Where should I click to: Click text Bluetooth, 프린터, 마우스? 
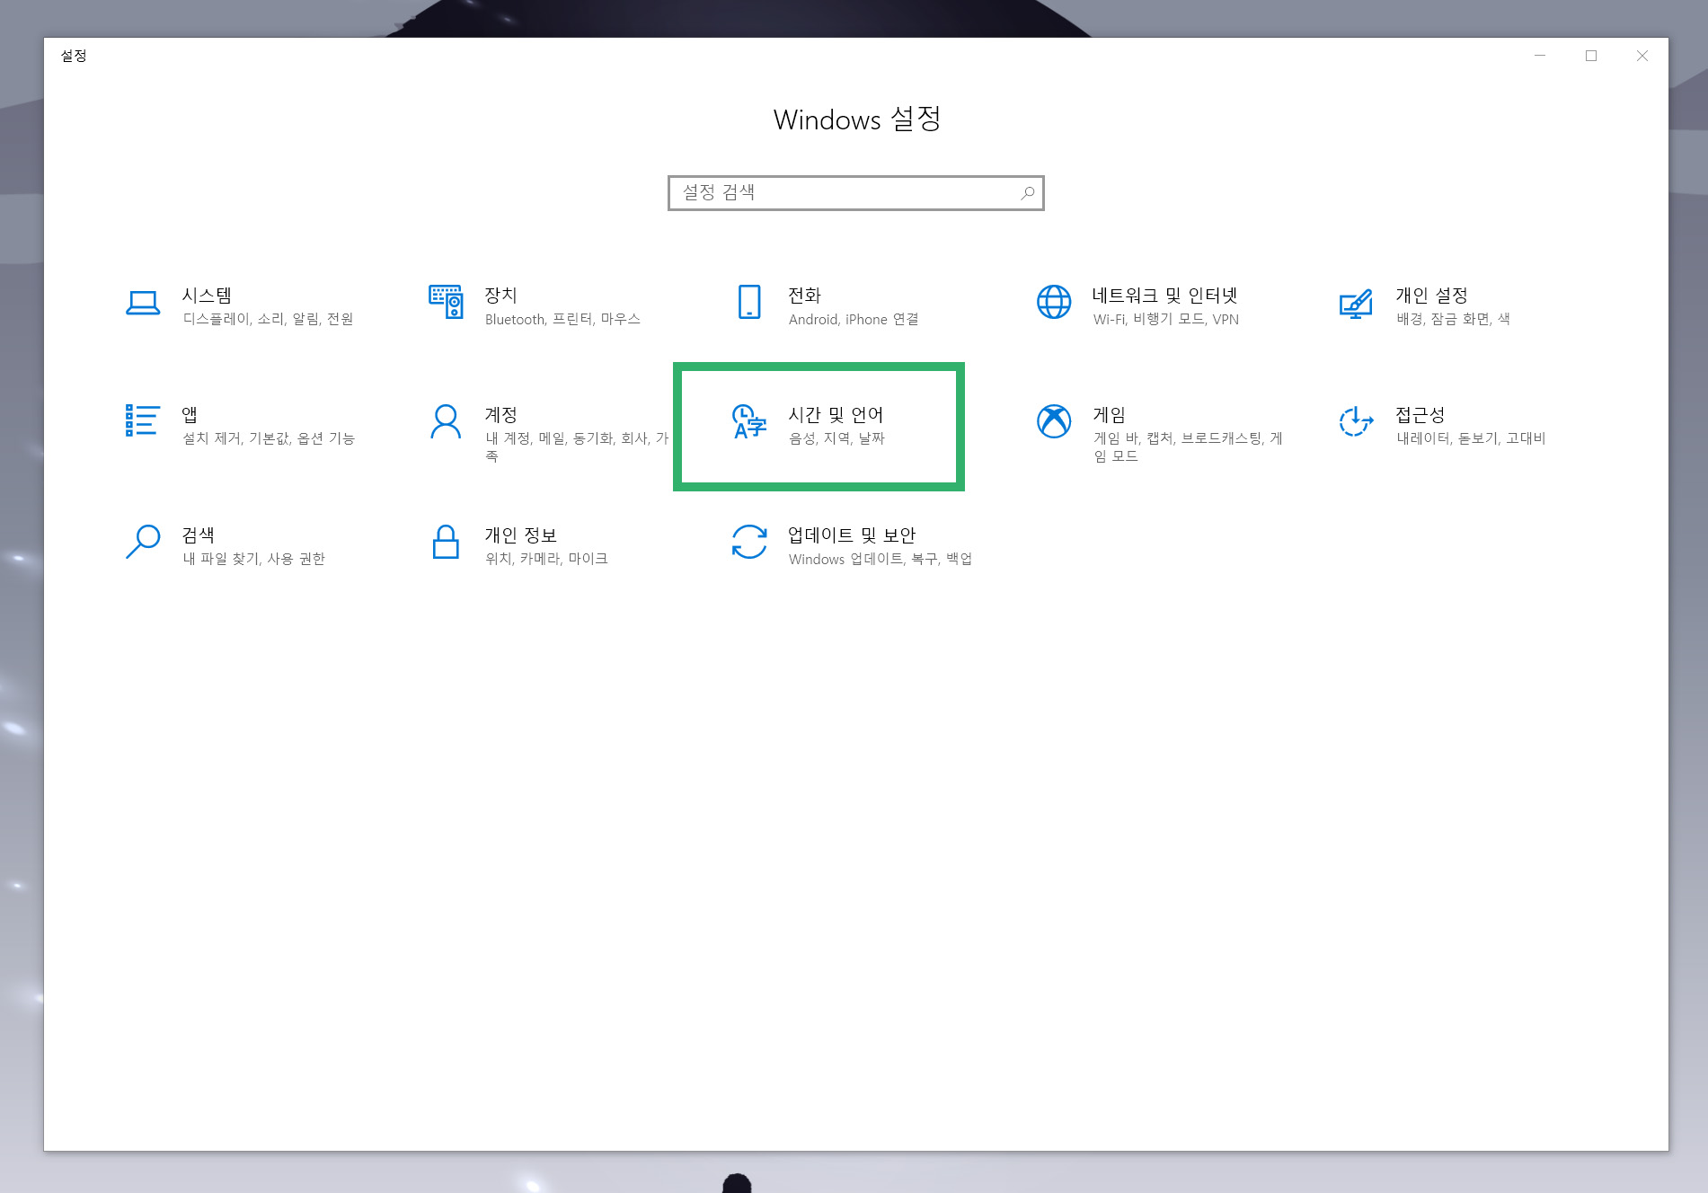562,320
